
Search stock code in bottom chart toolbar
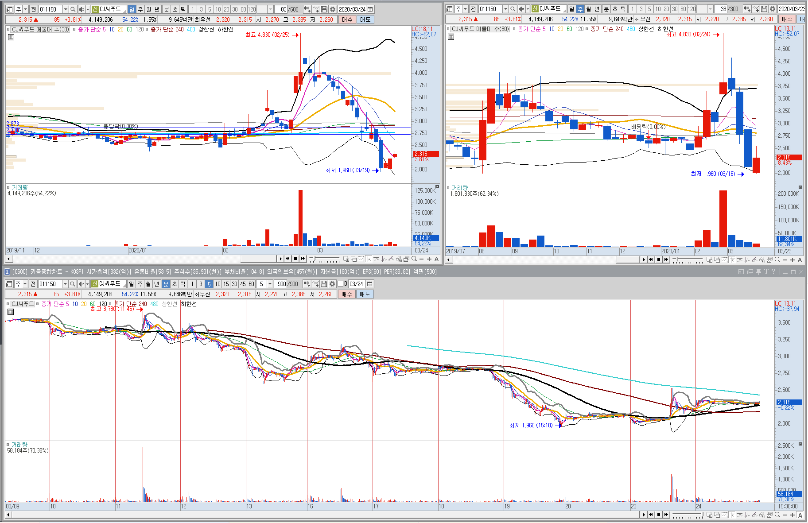pyautogui.click(x=73, y=284)
